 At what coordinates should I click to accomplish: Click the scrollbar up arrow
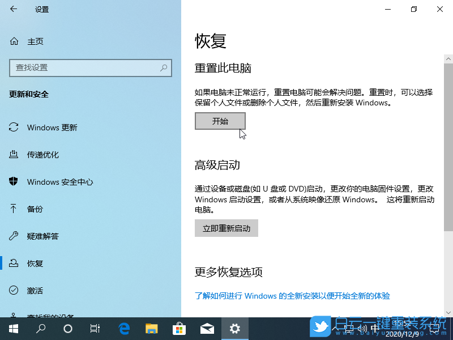click(448, 58)
